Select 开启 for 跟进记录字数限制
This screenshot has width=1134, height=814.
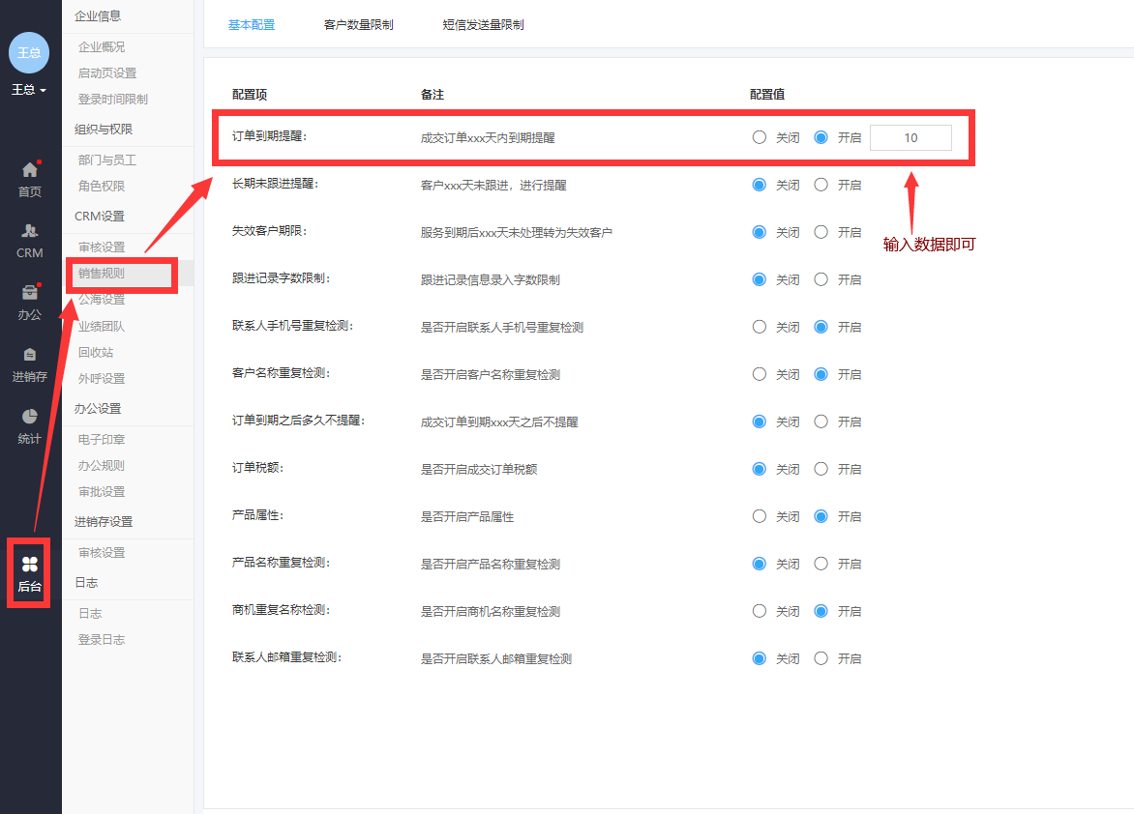(x=821, y=279)
